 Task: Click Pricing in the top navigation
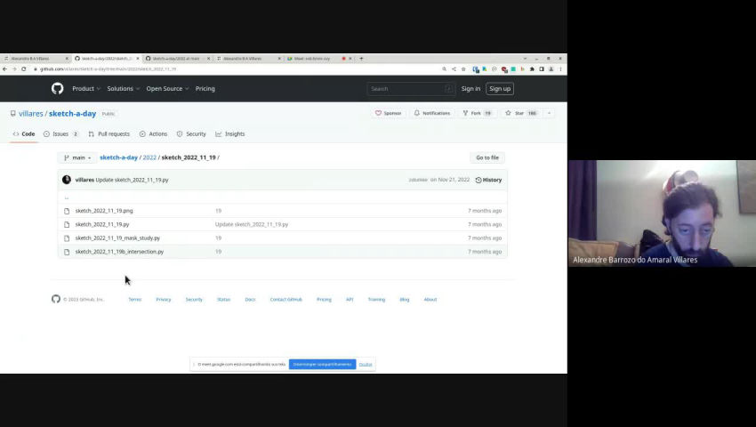205,89
